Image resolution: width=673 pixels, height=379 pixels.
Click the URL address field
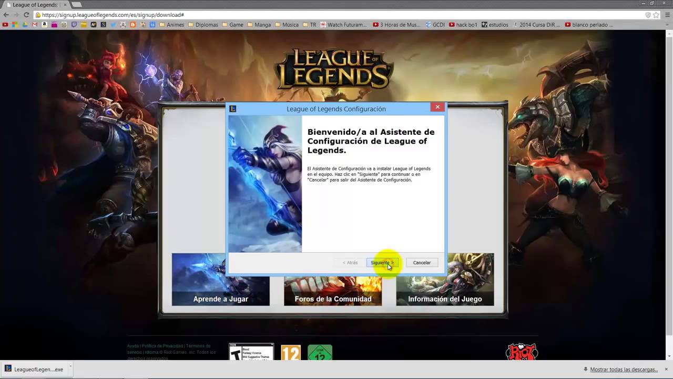pos(336,15)
